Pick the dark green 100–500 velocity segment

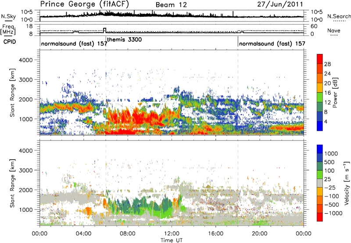(x=320, y=166)
